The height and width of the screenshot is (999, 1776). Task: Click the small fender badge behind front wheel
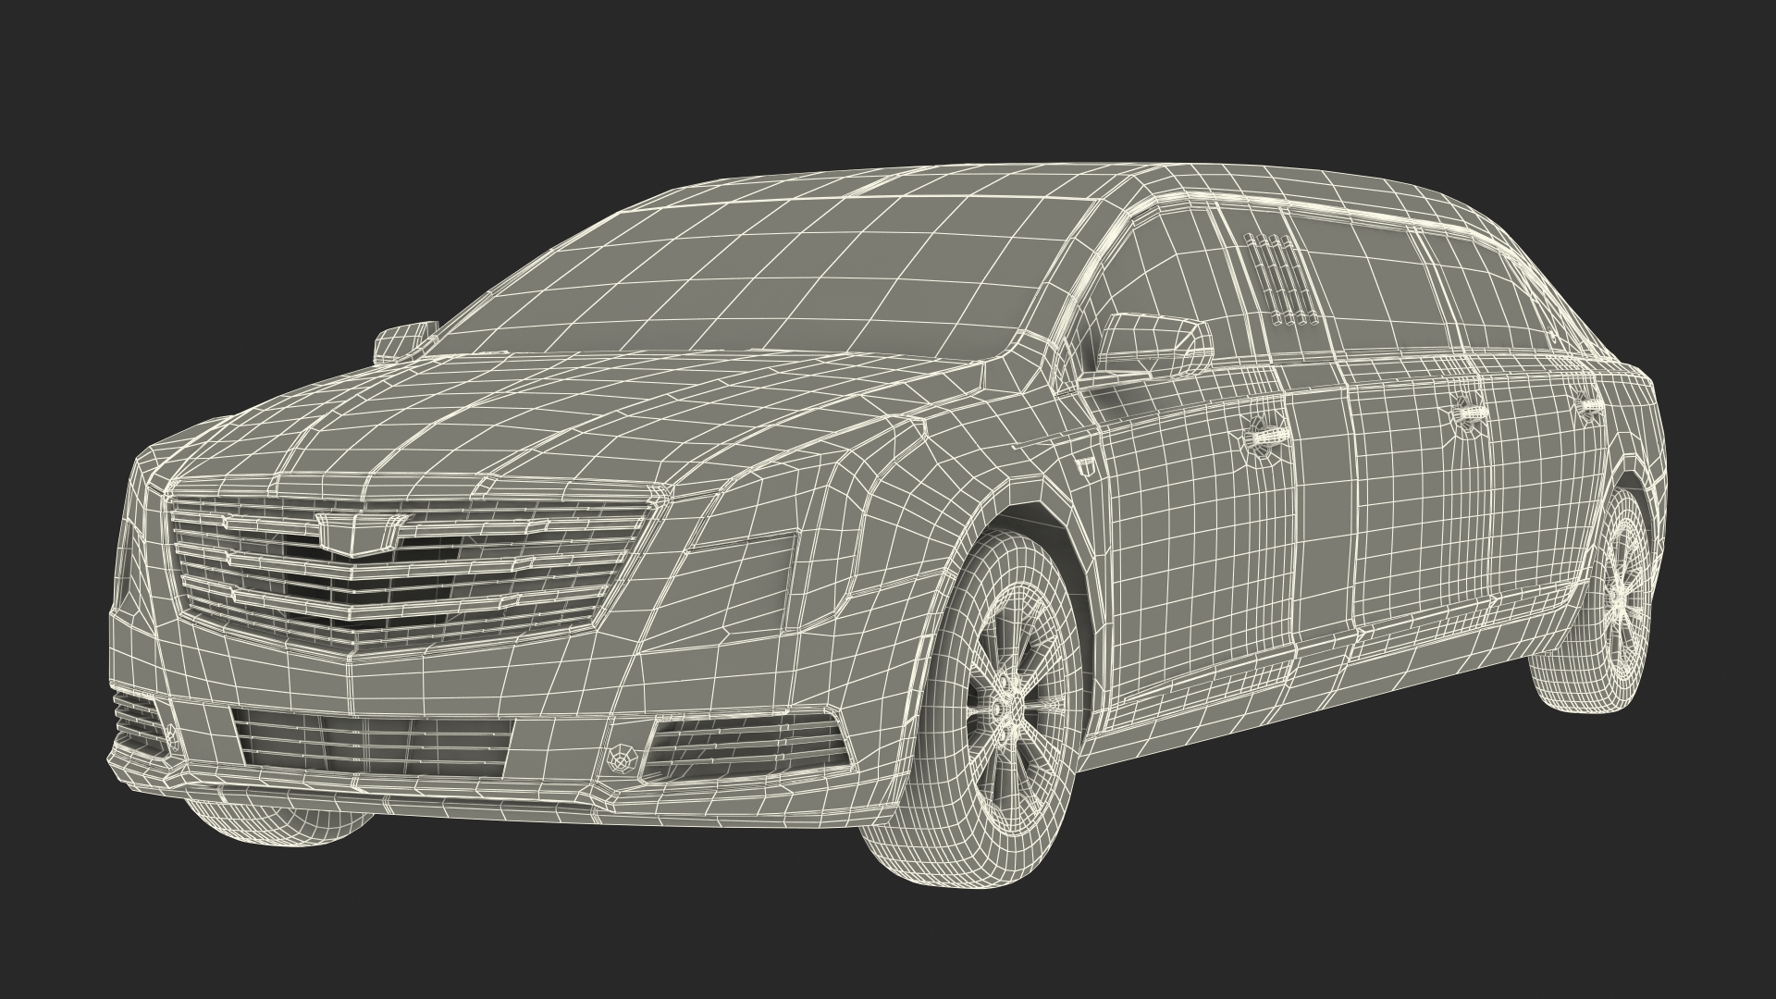[1088, 466]
